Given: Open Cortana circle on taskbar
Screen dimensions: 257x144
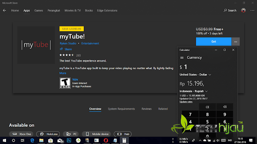Looking at the screenshot, I should [x=13, y=140].
